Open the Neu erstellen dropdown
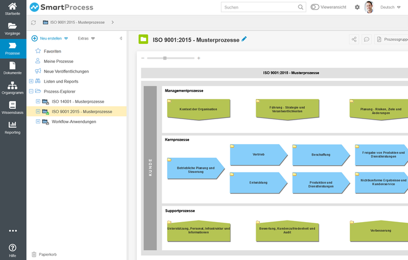 click(x=50, y=38)
